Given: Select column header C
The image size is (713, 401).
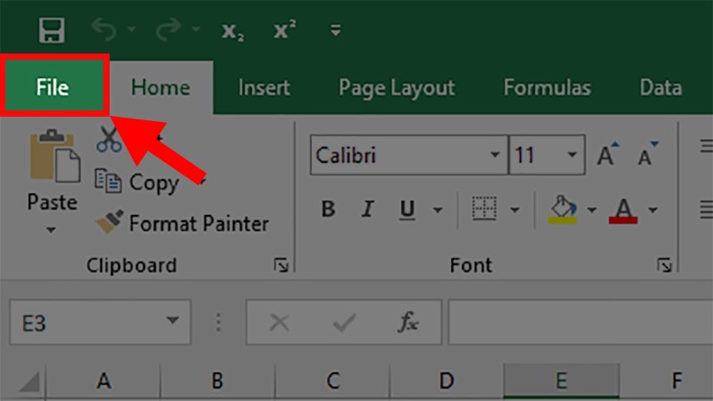Looking at the screenshot, I should click(x=332, y=381).
